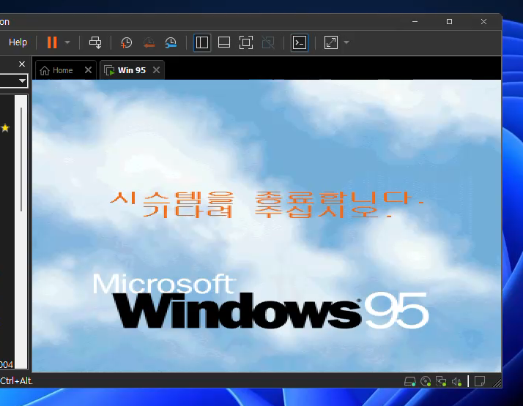Revert VM to previous snapshot
523x406 pixels.
pyautogui.click(x=149, y=42)
